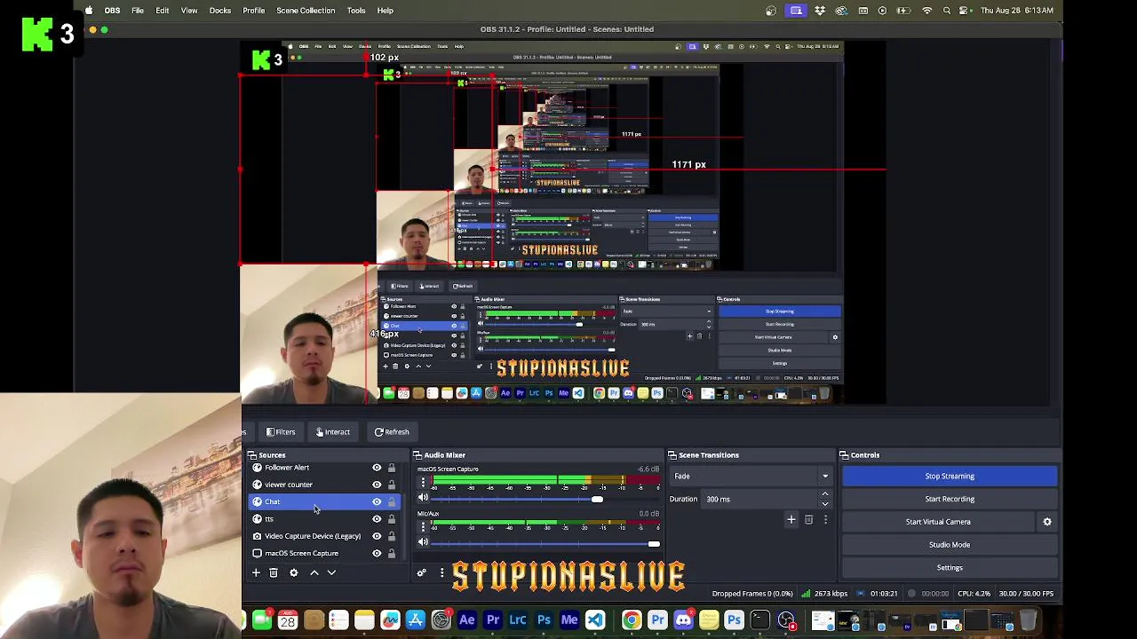This screenshot has width=1137, height=639.
Task: Mute Mic/Aux audio speaker icon
Action: tap(423, 542)
